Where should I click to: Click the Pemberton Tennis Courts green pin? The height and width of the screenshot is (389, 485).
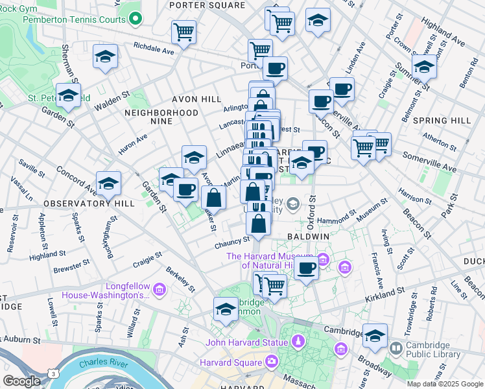(135, 19)
